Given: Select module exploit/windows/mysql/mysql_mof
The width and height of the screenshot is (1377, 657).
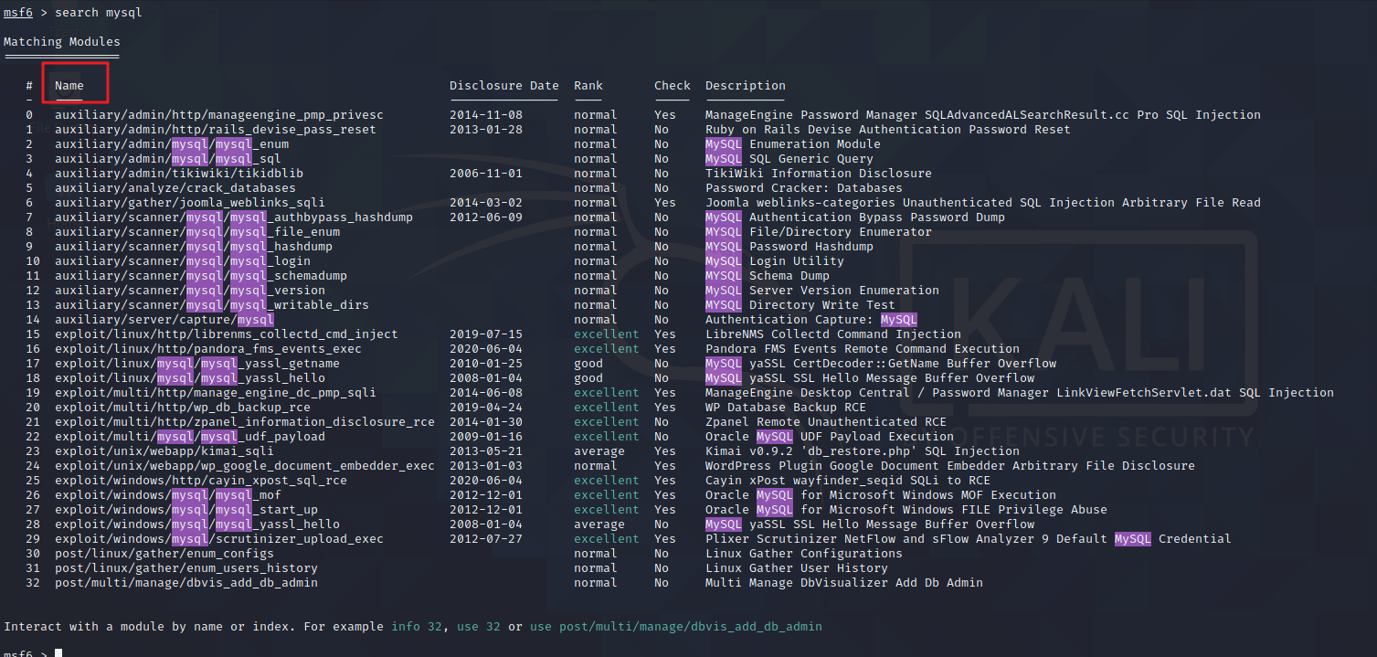Looking at the screenshot, I should pyautogui.click(x=168, y=495).
